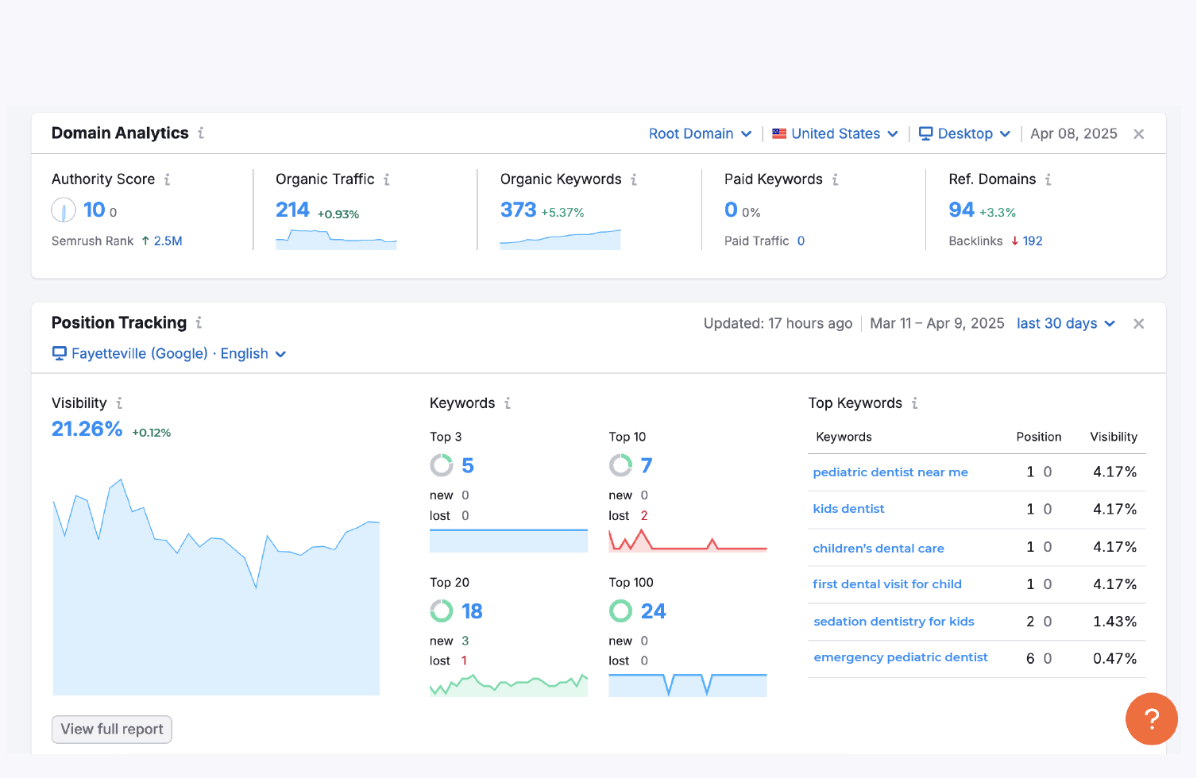Close the Position Tracking widget
This screenshot has width=1197, height=778.
[1138, 324]
